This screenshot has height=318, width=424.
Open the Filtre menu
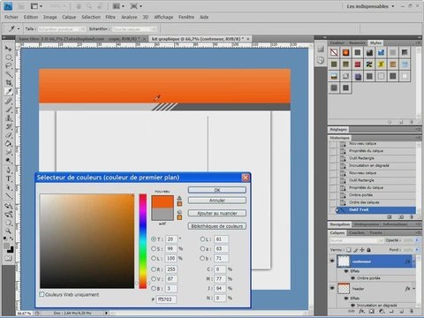pos(110,17)
